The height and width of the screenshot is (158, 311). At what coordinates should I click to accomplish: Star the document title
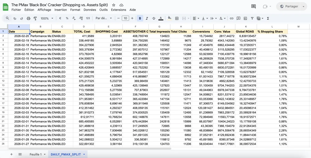coord(114,5)
